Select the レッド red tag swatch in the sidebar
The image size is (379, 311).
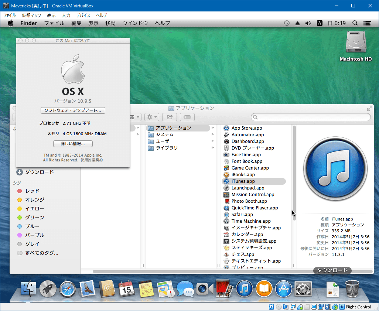point(20,191)
